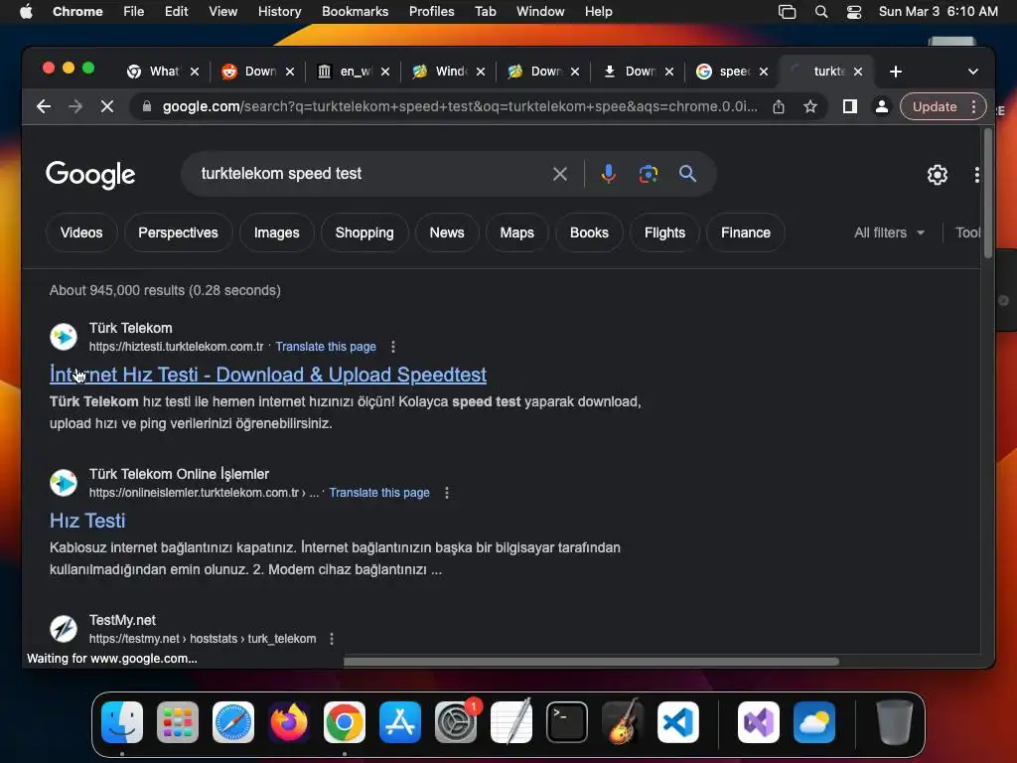The height and width of the screenshot is (763, 1017).
Task: Translate the onlineislemler.turktelekom result
Action: coord(379,493)
